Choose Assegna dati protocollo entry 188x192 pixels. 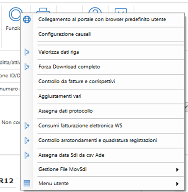click(x=65, y=111)
